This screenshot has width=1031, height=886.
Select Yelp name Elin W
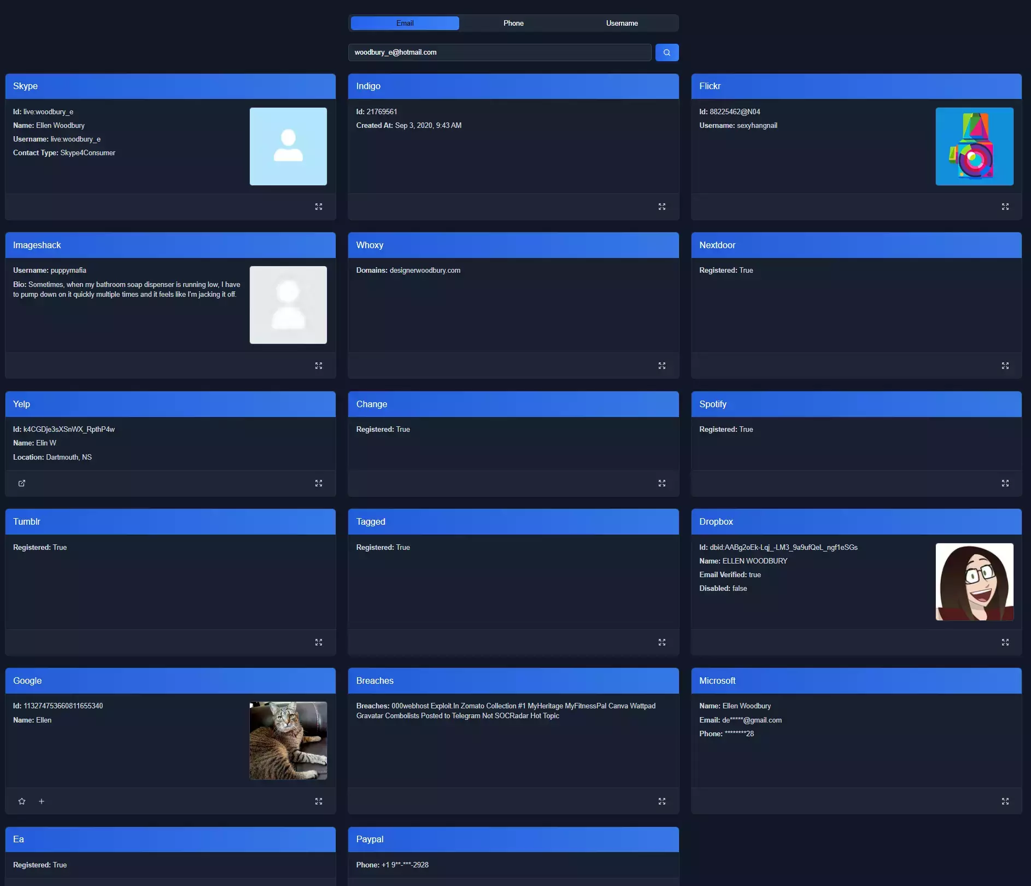click(x=46, y=443)
